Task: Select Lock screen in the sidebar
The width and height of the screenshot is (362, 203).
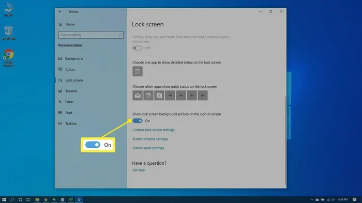Action: point(71,80)
